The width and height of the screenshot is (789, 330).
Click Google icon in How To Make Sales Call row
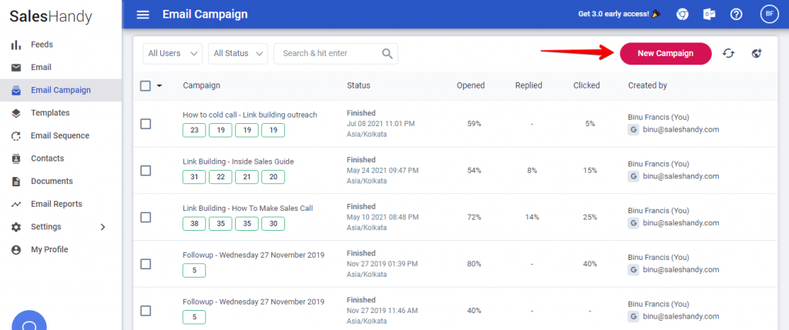click(x=633, y=223)
